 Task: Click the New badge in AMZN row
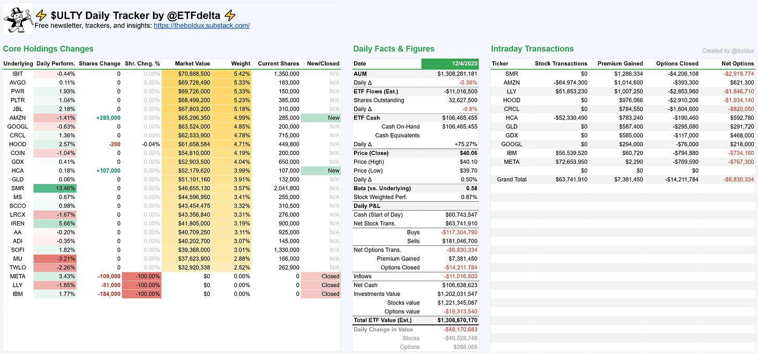point(321,118)
